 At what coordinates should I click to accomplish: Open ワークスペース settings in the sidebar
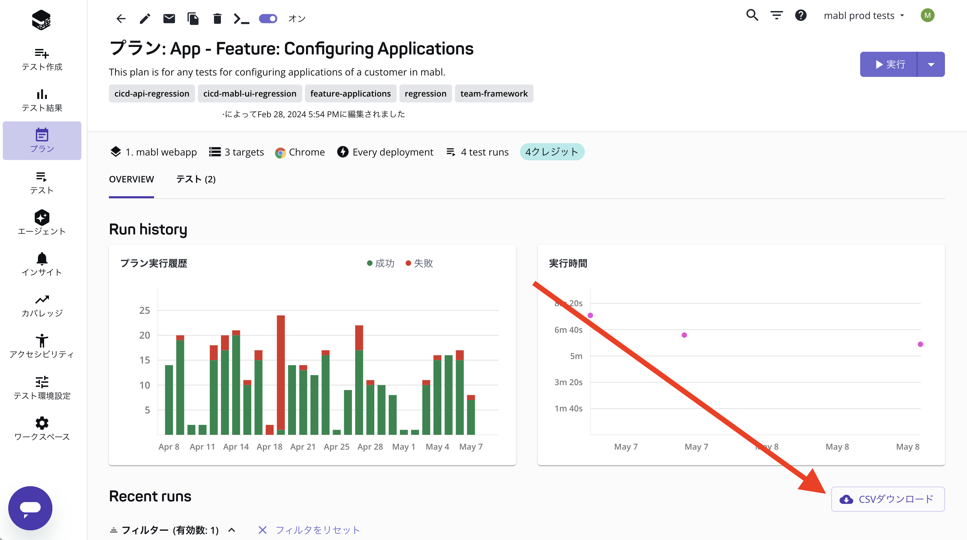pyautogui.click(x=42, y=429)
